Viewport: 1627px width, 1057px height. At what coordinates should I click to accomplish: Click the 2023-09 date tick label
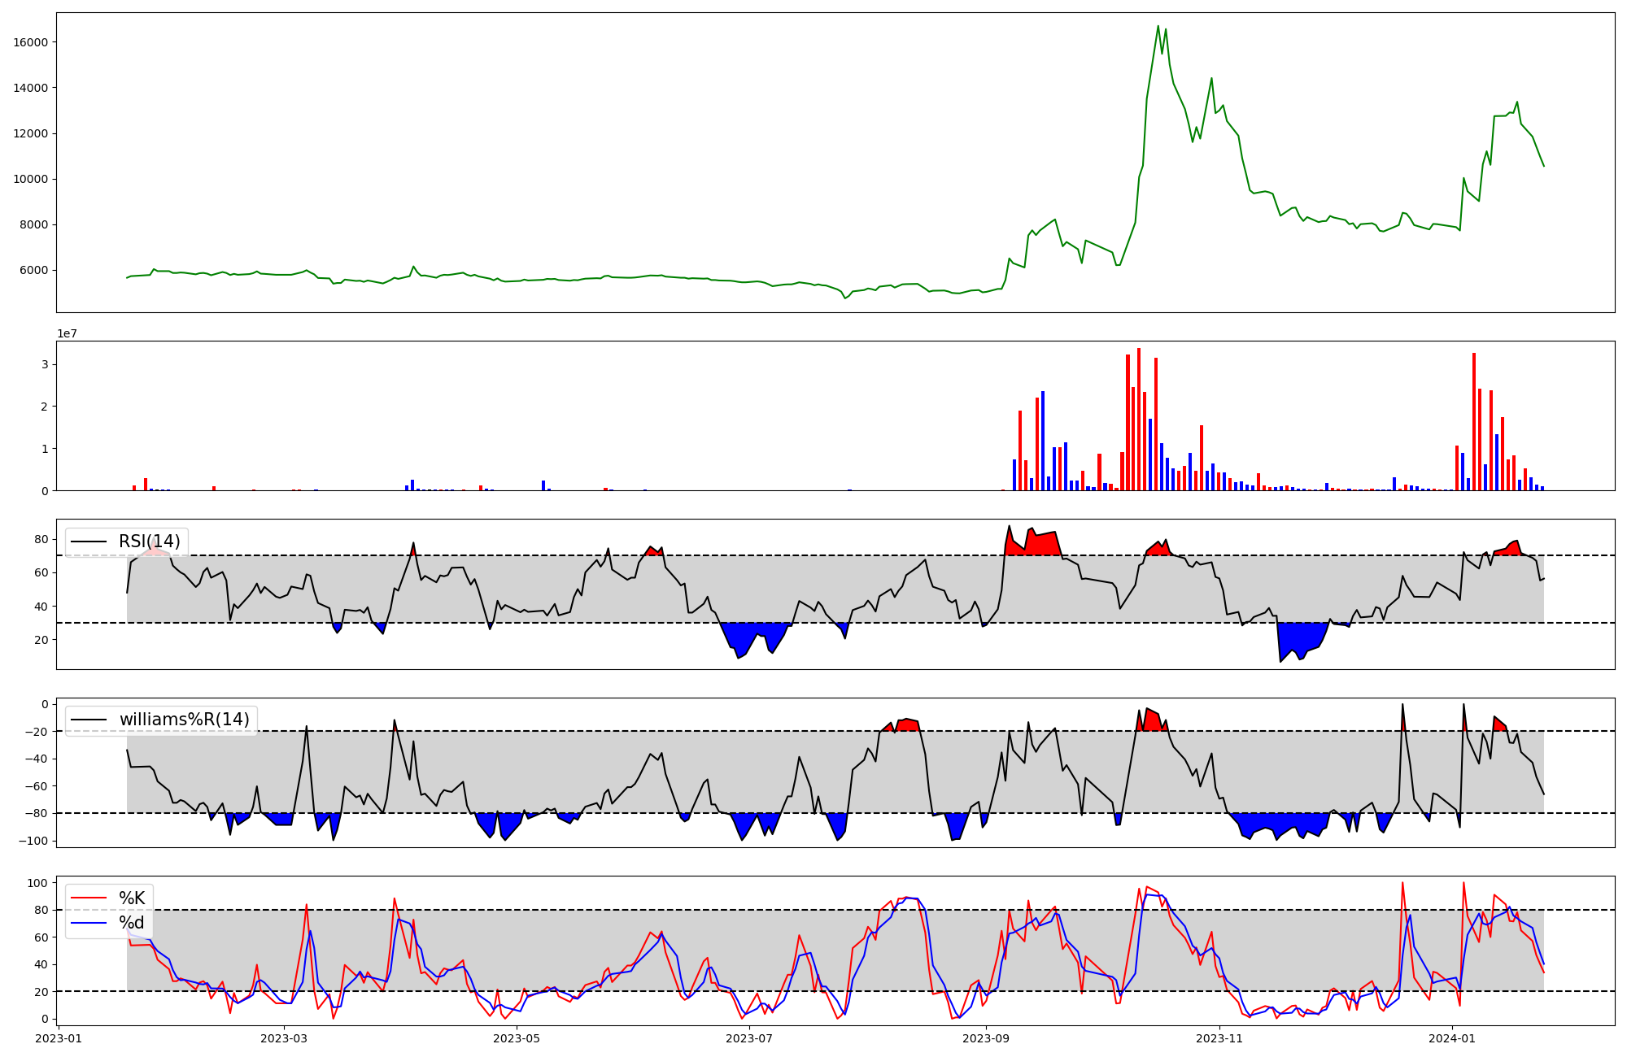pos(986,1038)
